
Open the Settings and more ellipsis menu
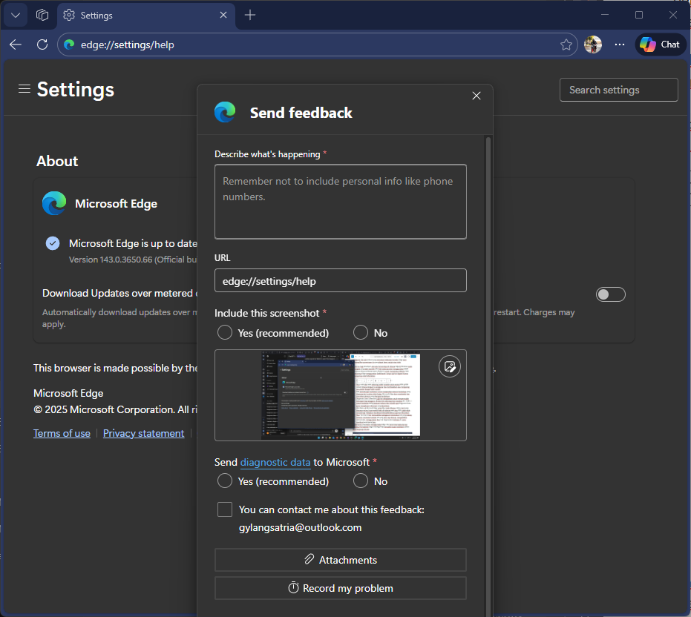pos(620,44)
